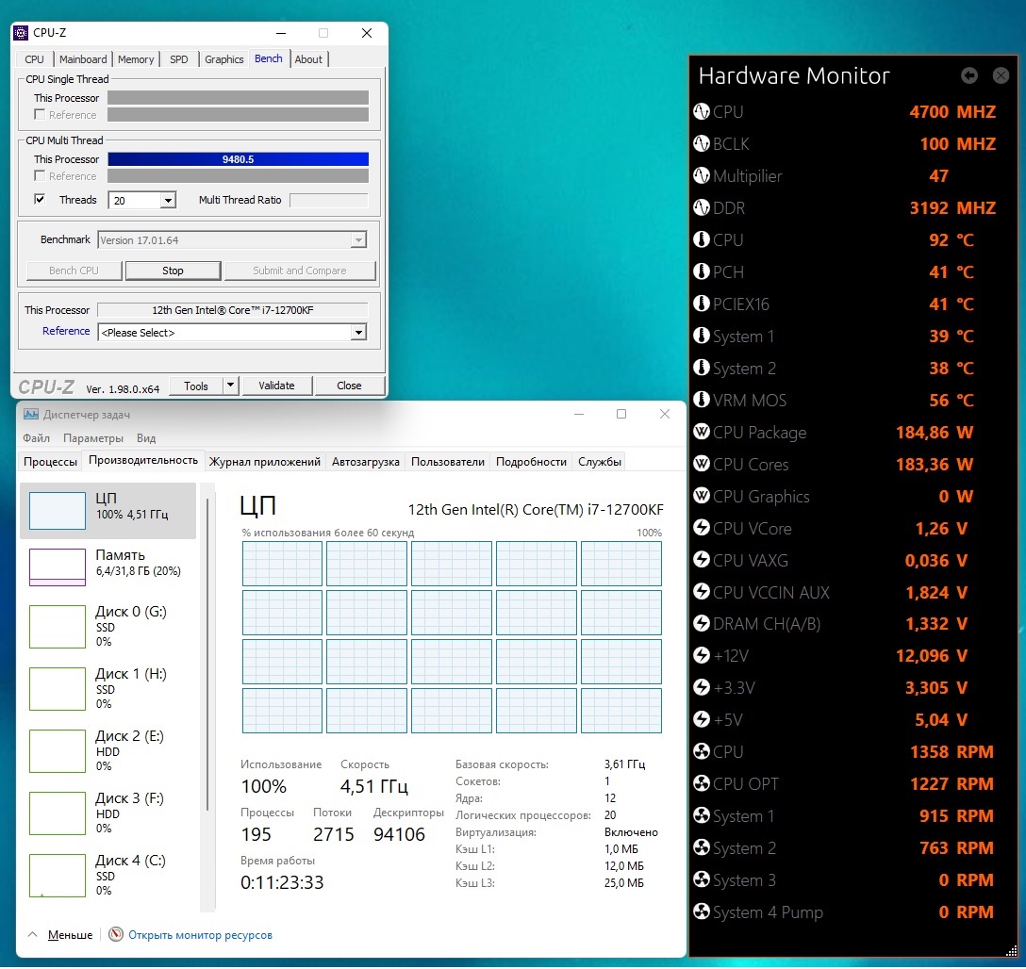
Task: Click the PCIEX16 thermometer icon
Action: (x=702, y=304)
